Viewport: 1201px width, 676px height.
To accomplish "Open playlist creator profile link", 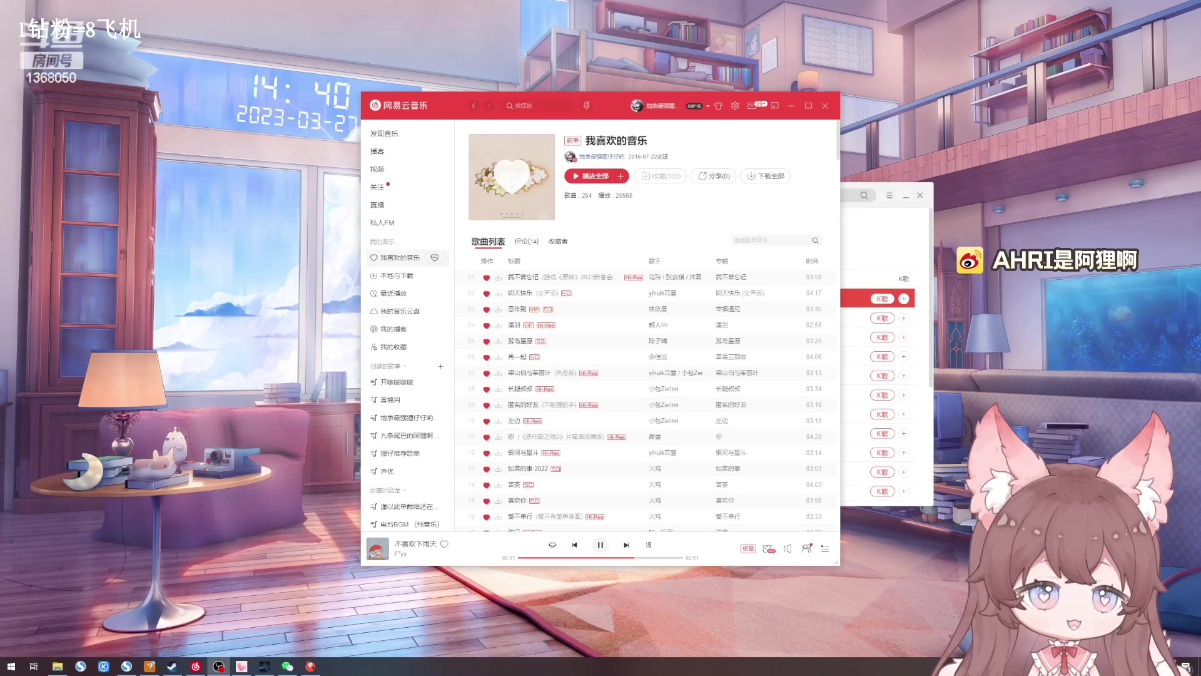I will [x=601, y=157].
